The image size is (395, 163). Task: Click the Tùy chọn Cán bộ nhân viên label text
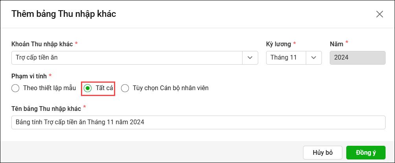pos(171,88)
